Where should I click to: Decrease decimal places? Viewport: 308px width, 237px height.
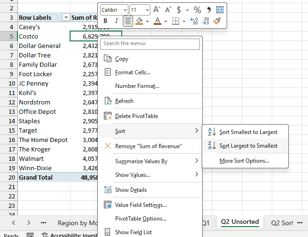205,21
